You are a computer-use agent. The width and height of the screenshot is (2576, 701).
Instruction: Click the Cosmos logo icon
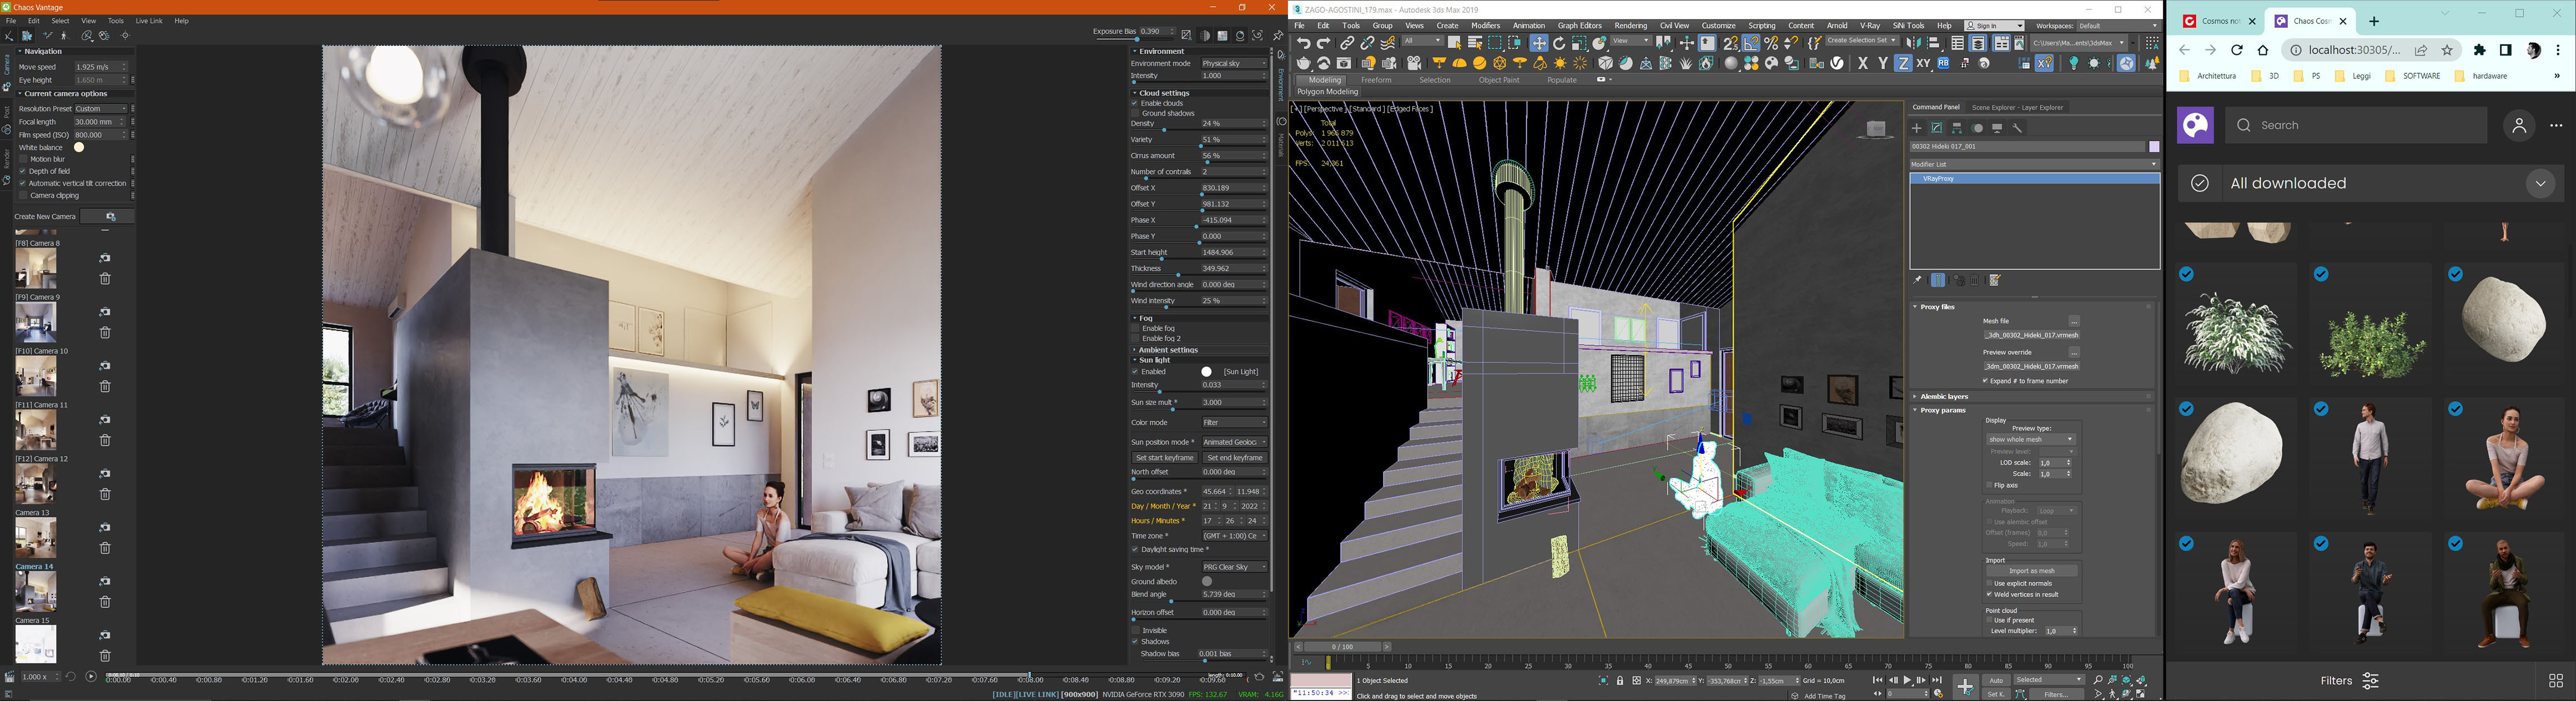click(2195, 125)
